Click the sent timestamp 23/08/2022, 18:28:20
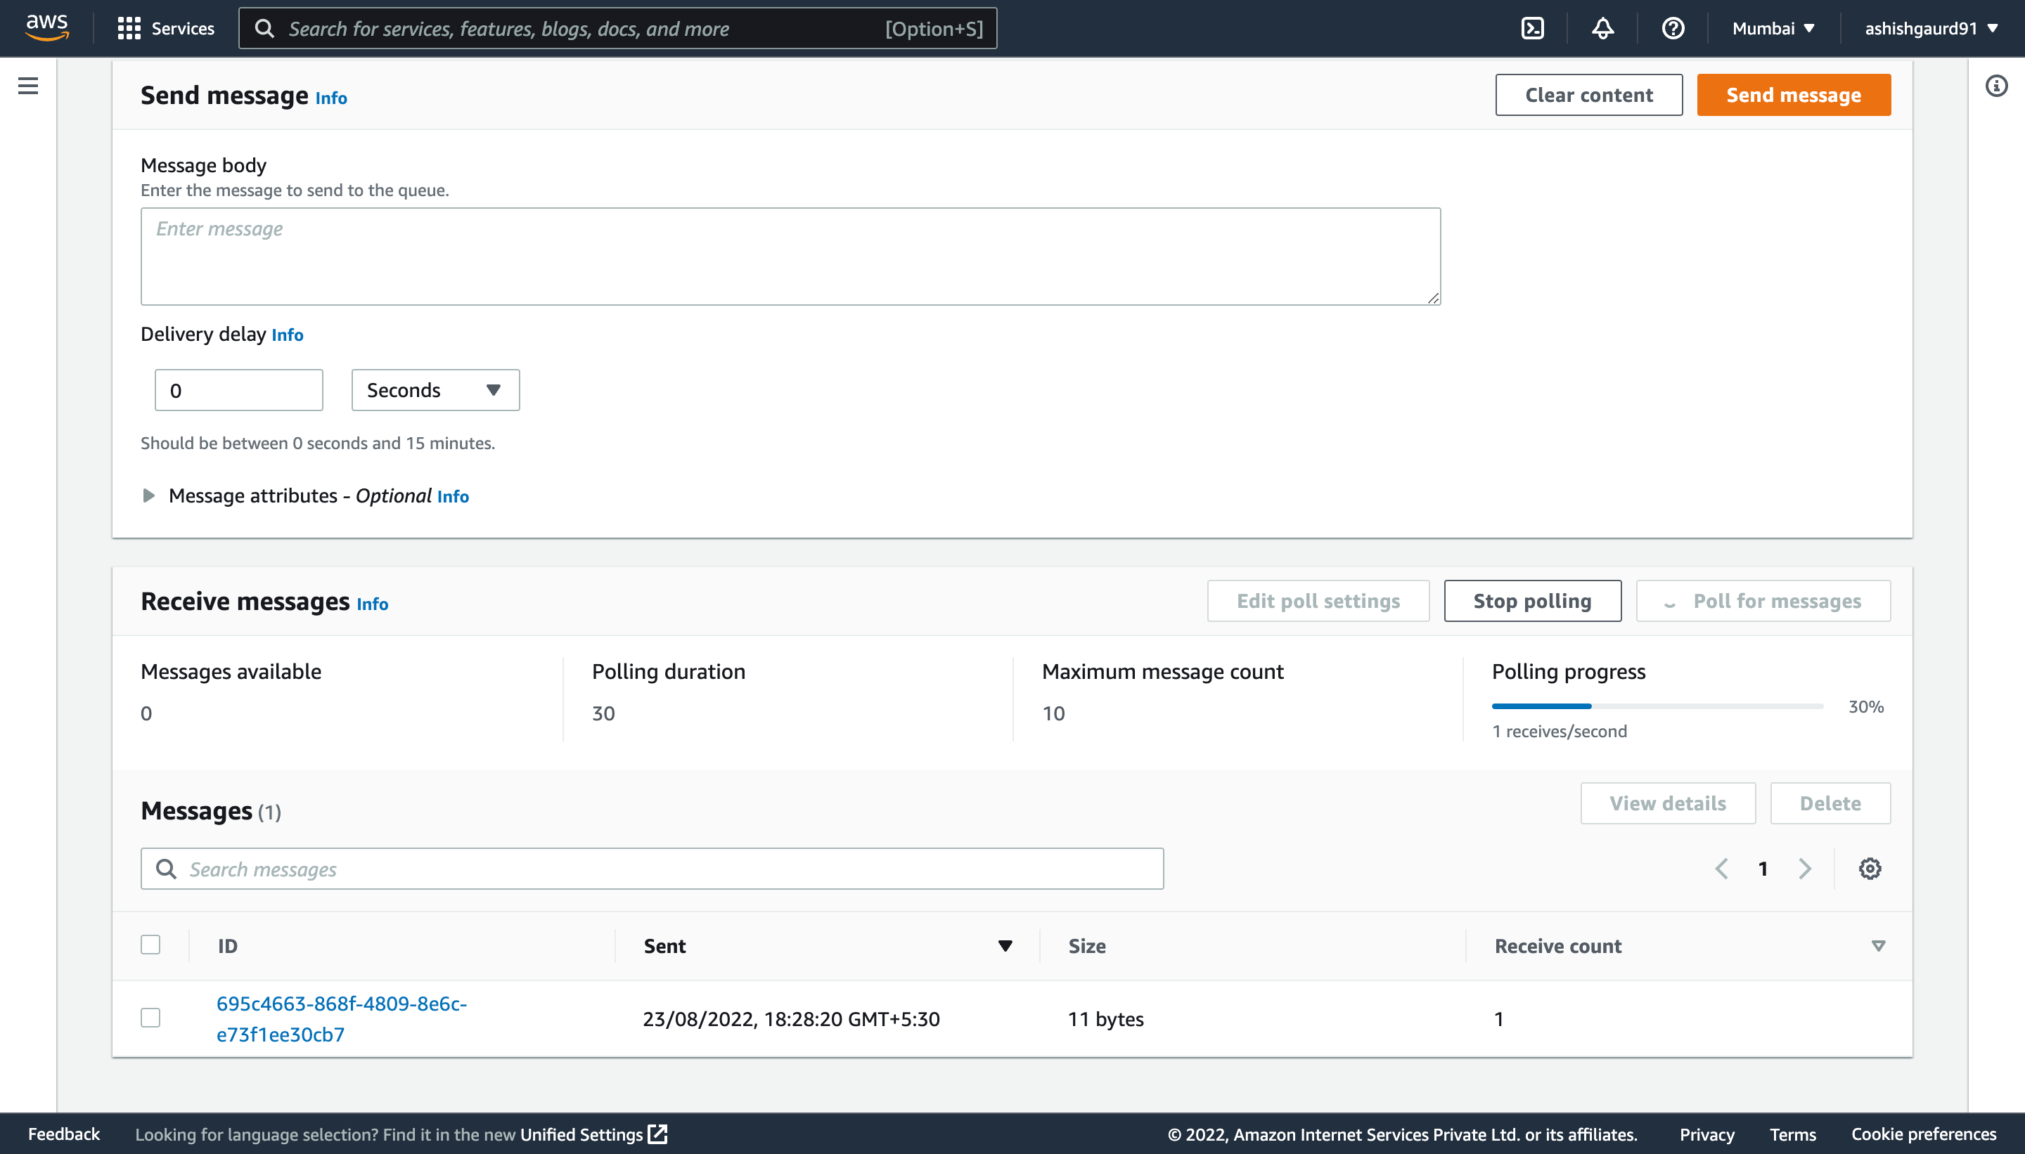Image resolution: width=2025 pixels, height=1154 pixels. [790, 1018]
